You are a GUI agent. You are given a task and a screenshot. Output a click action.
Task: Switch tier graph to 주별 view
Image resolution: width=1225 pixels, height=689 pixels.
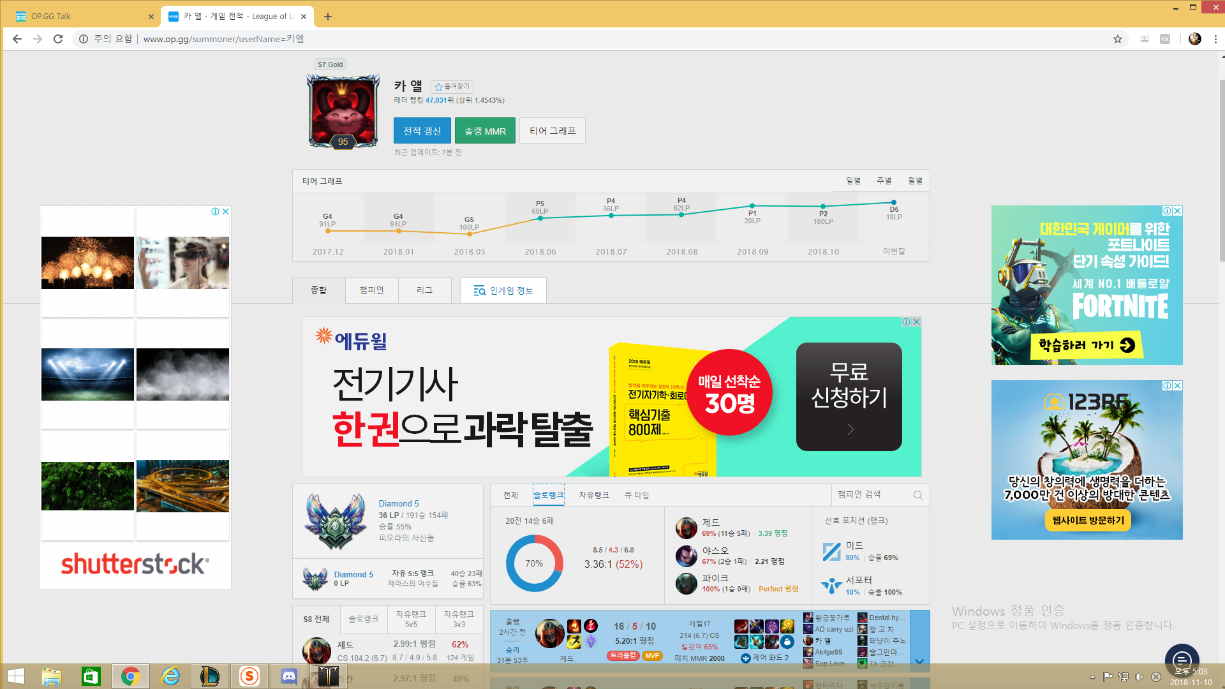[884, 181]
